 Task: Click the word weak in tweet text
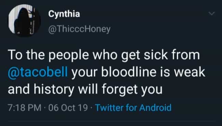coord(189,72)
